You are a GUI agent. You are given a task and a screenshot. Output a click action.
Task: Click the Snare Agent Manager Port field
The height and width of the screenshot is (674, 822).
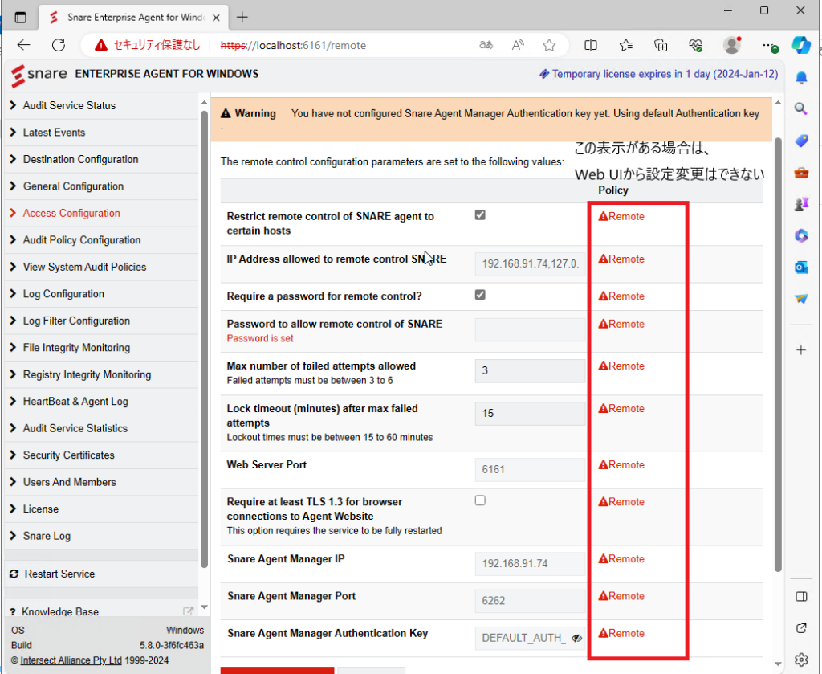tap(530, 601)
